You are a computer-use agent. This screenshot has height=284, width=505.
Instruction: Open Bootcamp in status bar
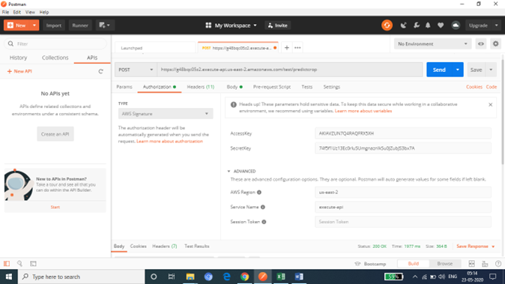pyautogui.click(x=370, y=264)
